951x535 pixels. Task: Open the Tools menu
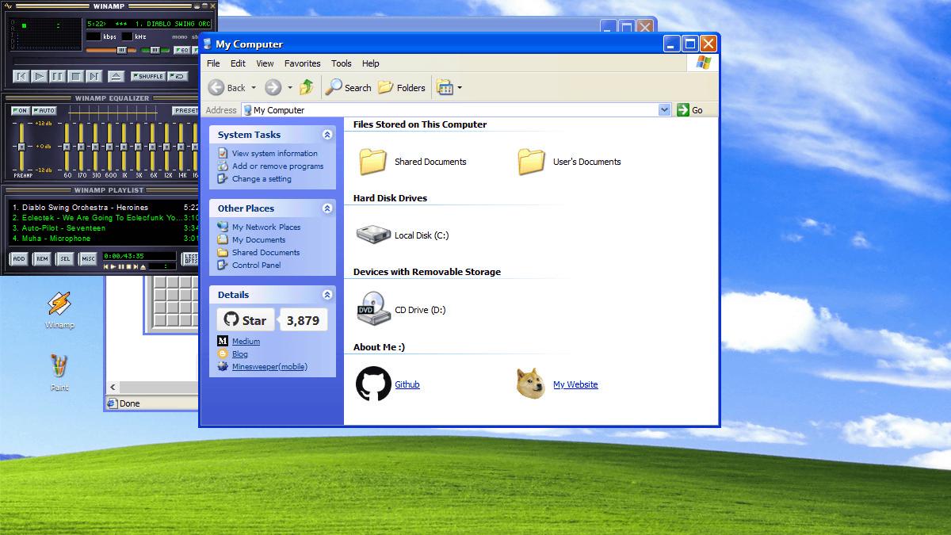tap(341, 63)
